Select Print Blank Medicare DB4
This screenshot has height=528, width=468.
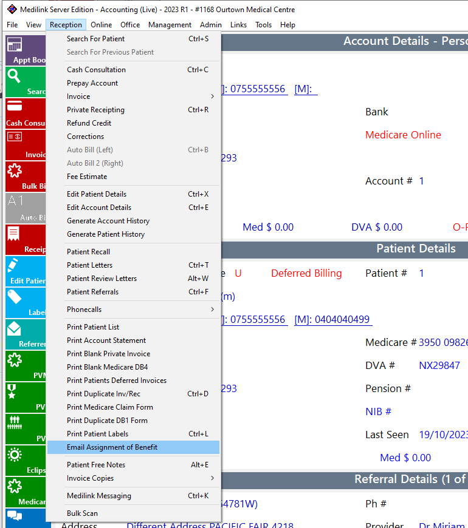point(134,367)
